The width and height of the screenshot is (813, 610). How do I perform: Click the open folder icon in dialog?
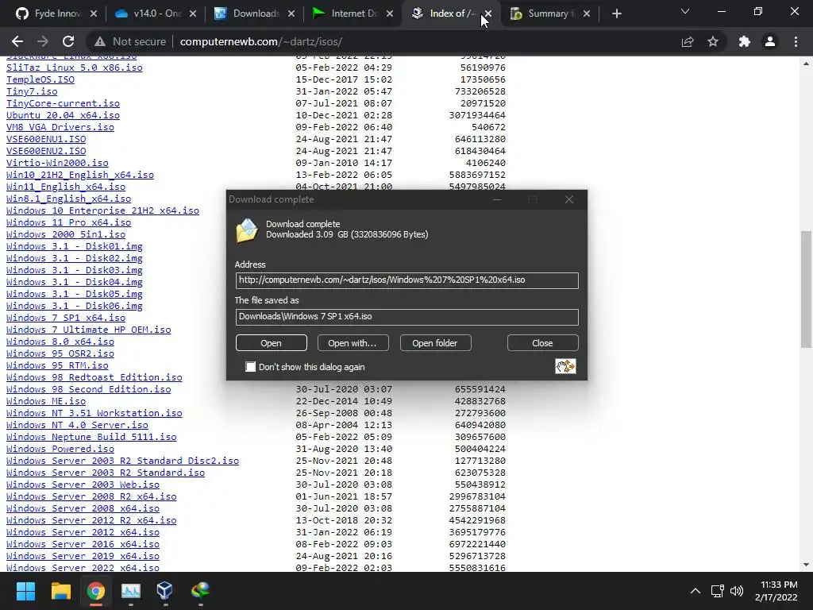[x=247, y=230]
